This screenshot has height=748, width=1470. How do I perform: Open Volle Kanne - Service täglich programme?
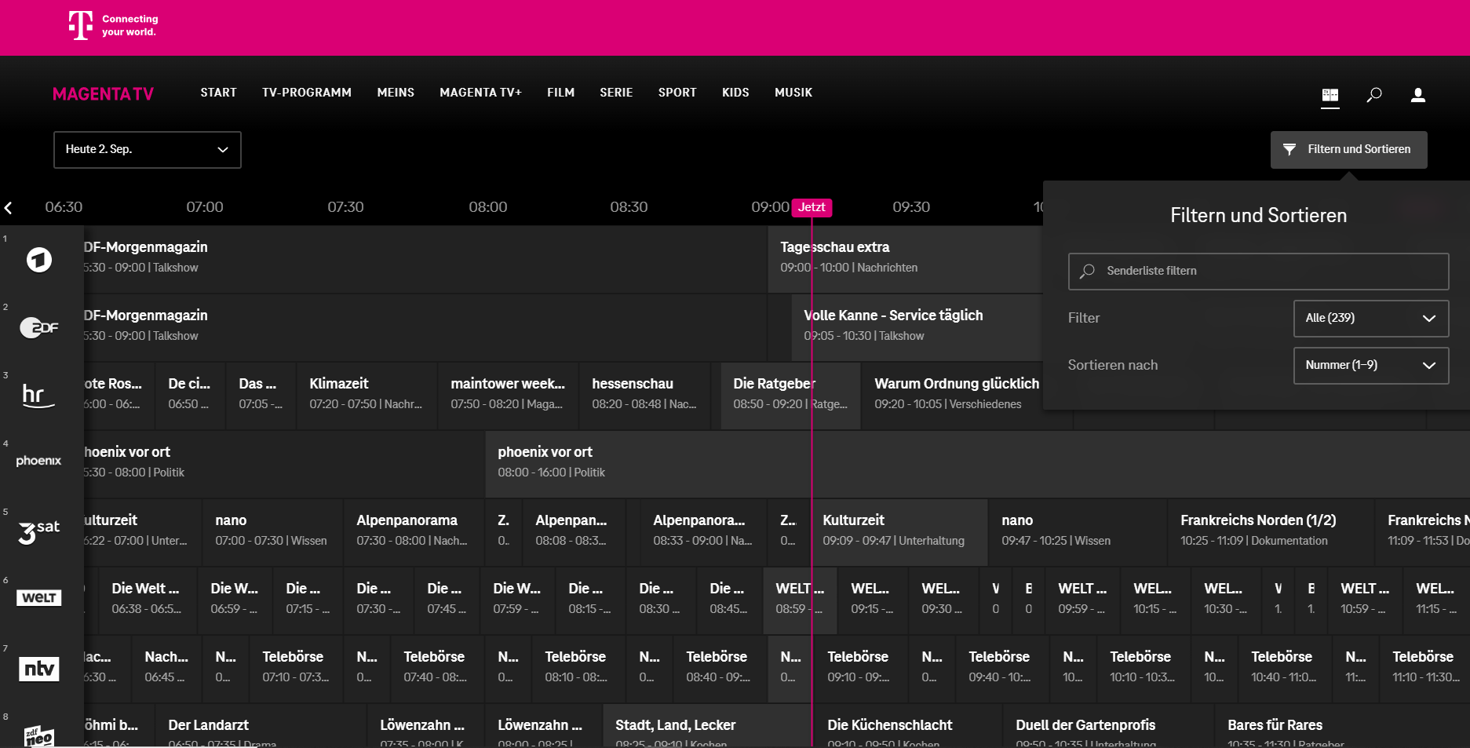pos(917,327)
